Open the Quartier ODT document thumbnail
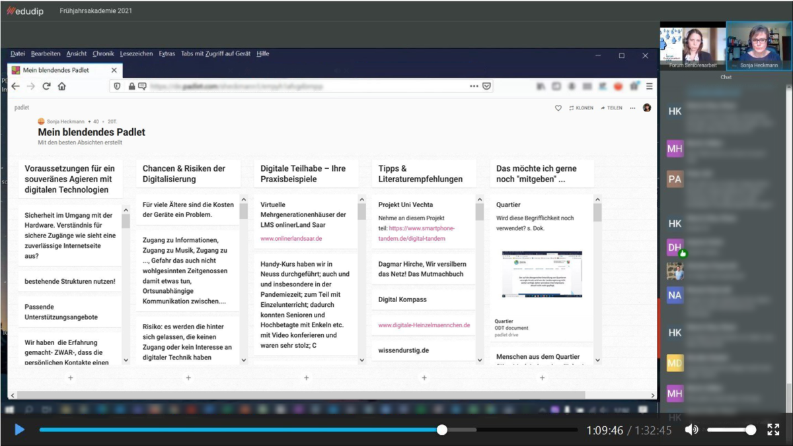This screenshot has width=793, height=446. point(542,274)
